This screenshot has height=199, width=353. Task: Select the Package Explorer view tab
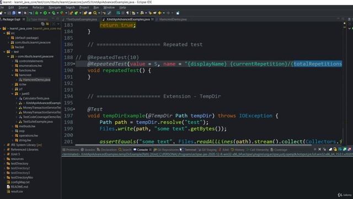pyautogui.click(x=11, y=19)
